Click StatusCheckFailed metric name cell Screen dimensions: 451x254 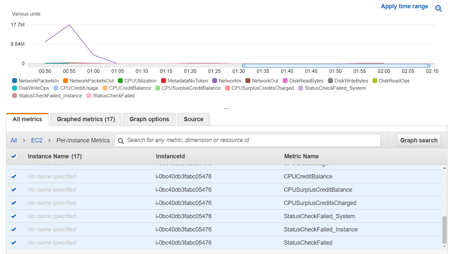click(308, 243)
